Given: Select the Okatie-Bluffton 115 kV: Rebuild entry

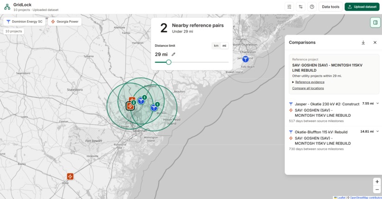Looking at the screenshot, I should (321, 132).
